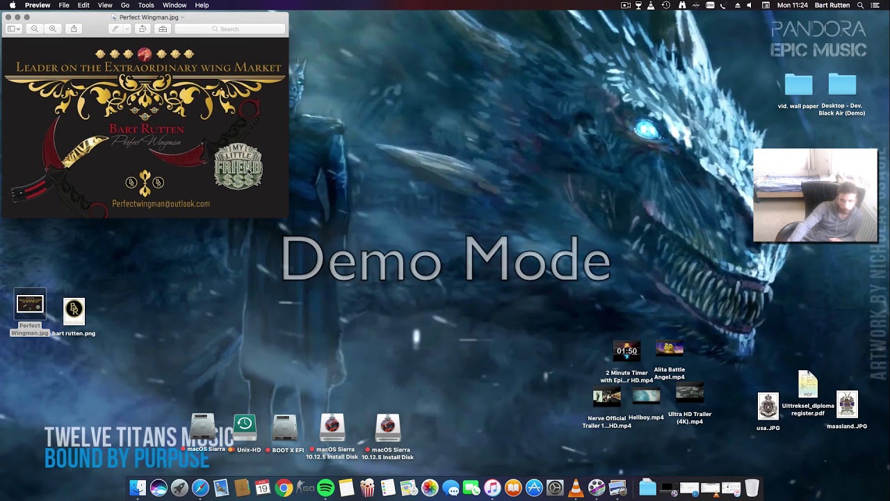The height and width of the screenshot is (501, 890).
Task: Open the Window menu
Action: pos(175,5)
